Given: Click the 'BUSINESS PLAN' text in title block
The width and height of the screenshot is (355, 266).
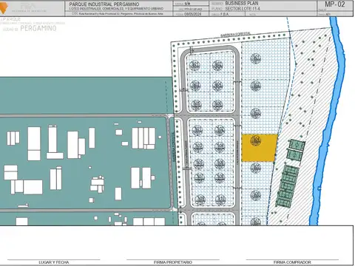Looking at the screenshot, I should [242, 4].
